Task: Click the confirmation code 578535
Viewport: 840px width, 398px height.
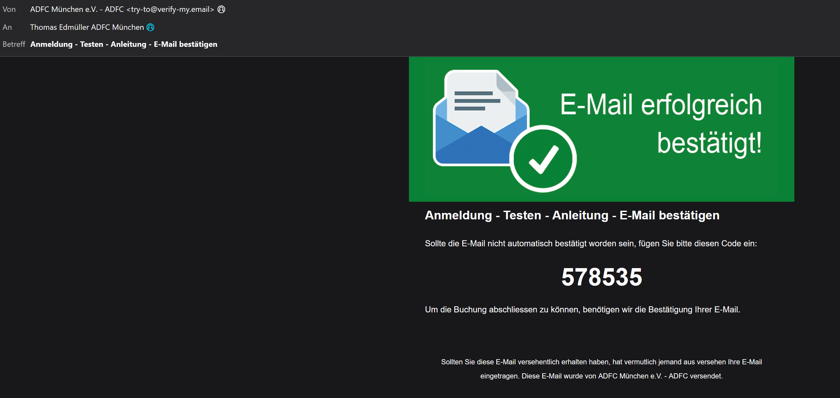Action: click(602, 277)
